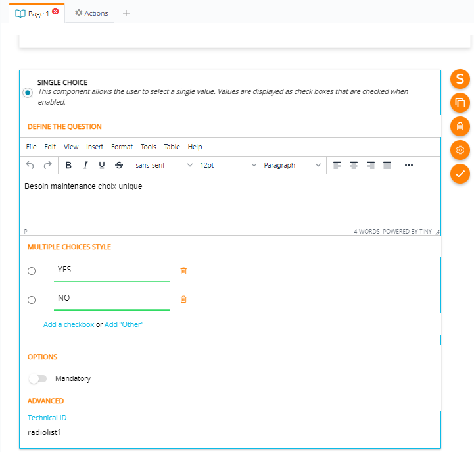Click the "Add a checkbox" link
Viewport: 474px width, 452px height.
click(68, 324)
